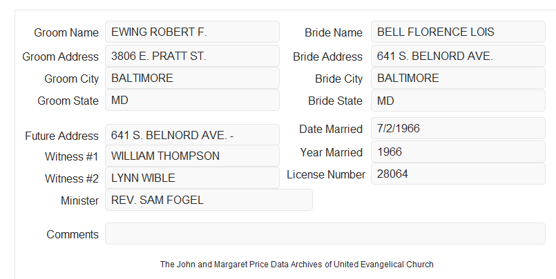This screenshot has height=279, width=556.
Task: Focus the Groom City field
Action: [192, 78]
